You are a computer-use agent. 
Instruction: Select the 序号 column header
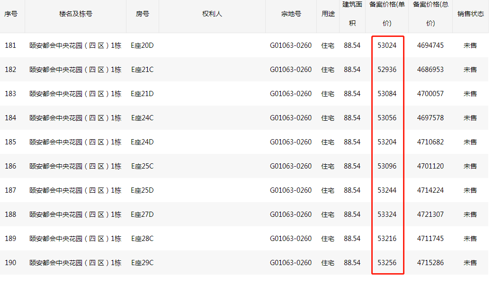pyautogui.click(x=11, y=14)
